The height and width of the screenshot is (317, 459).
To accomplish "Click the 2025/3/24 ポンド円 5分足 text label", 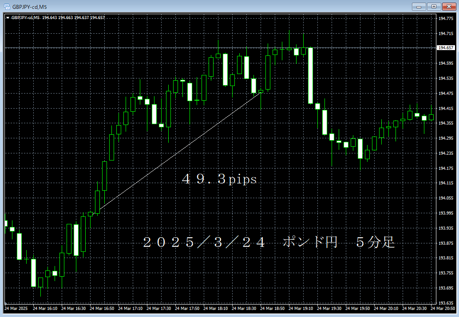I will click(x=269, y=243).
